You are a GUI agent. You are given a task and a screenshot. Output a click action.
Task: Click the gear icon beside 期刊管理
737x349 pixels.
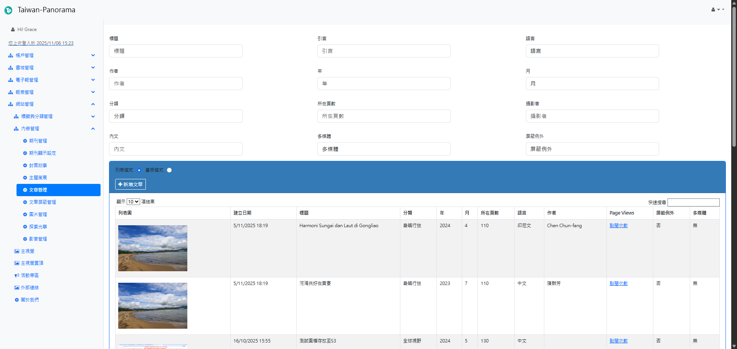(25, 141)
